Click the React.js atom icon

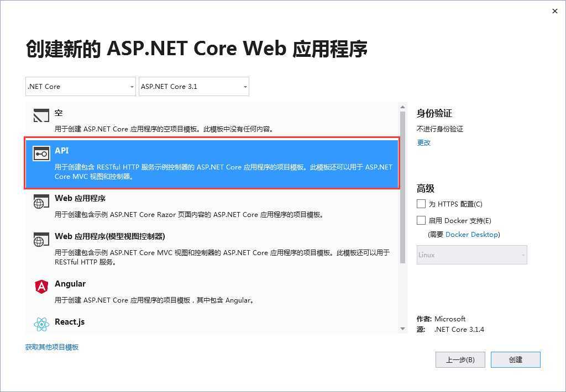click(41, 324)
